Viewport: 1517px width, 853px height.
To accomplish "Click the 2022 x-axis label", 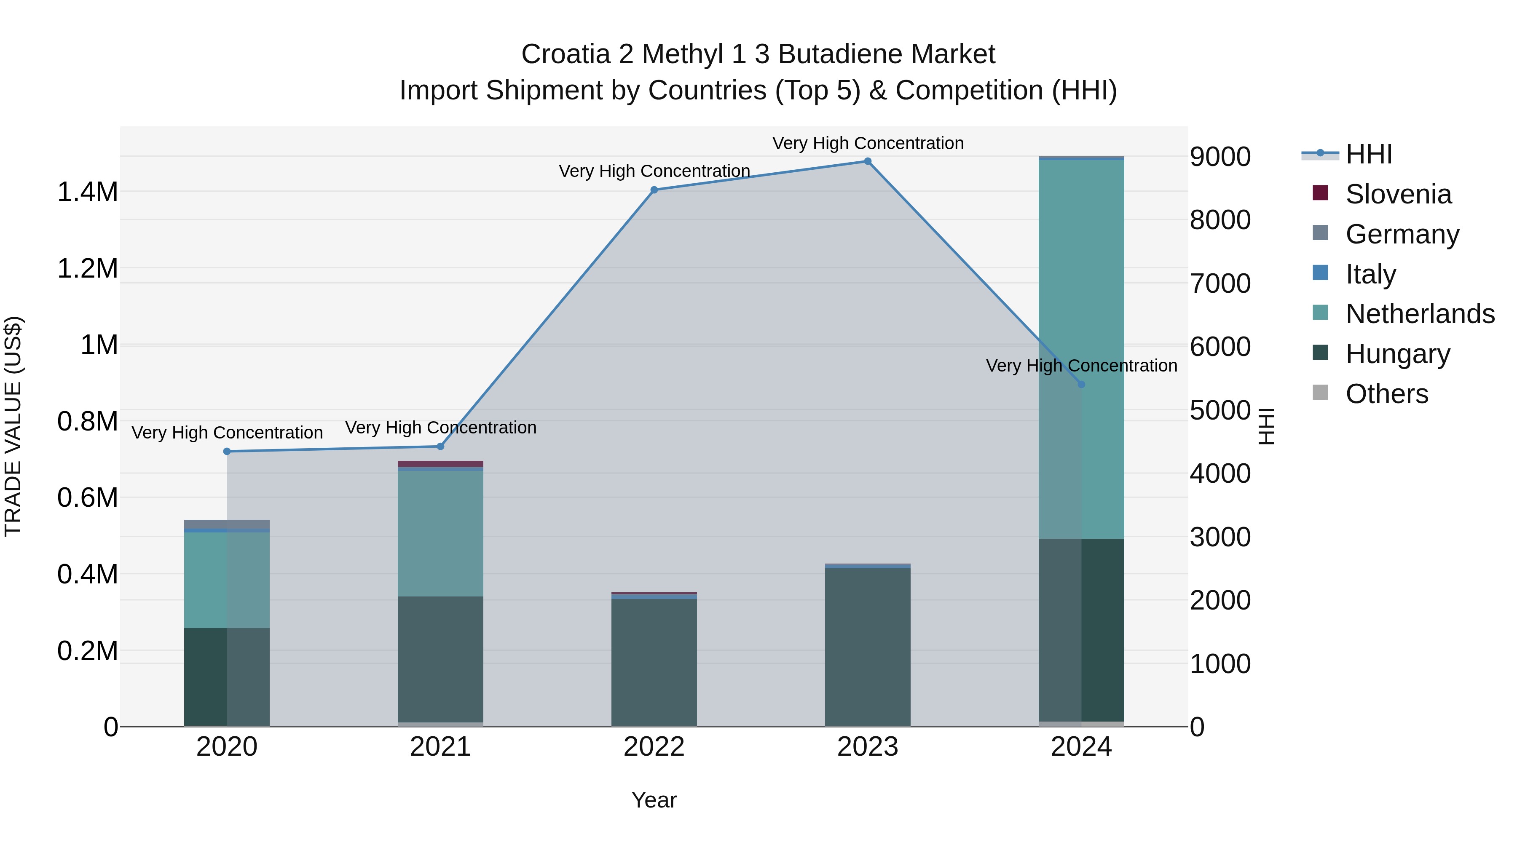I will 654,747.
